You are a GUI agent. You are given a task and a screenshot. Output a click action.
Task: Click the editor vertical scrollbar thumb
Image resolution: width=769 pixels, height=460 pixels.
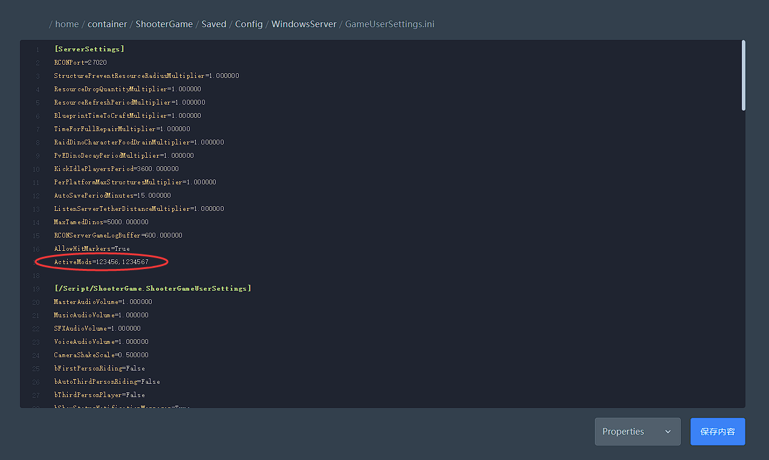(743, 75)
